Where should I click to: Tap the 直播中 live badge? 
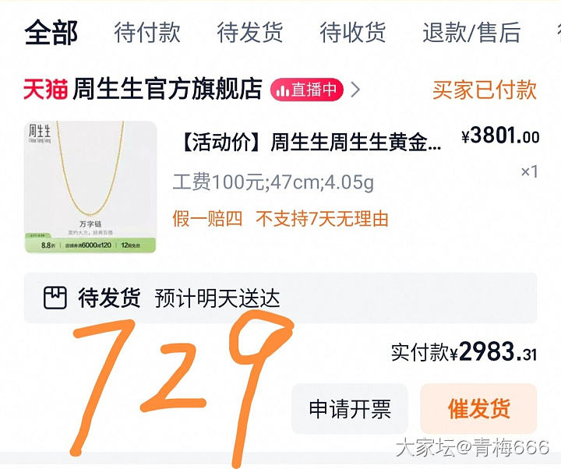point(307,90)
